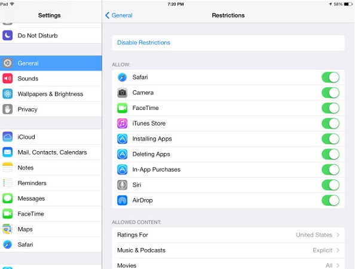Expand Ratings For United States chevron
The image size is (355, 269).
coord(338,235)
